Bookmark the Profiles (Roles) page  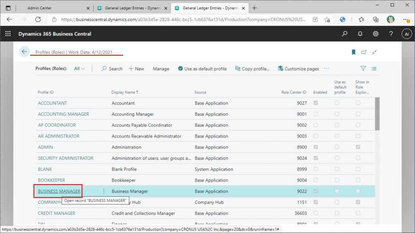coord(353,52)
